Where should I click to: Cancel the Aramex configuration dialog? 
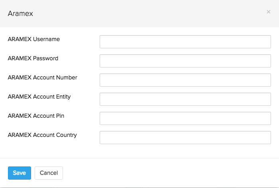pos(49,173)
